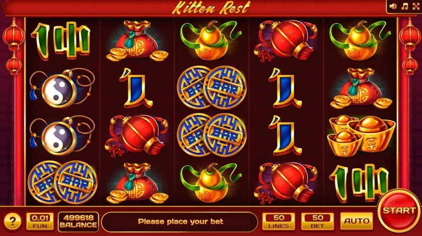
Task: Change the 0.01 FUN coin value
Action: coord(40,221)
